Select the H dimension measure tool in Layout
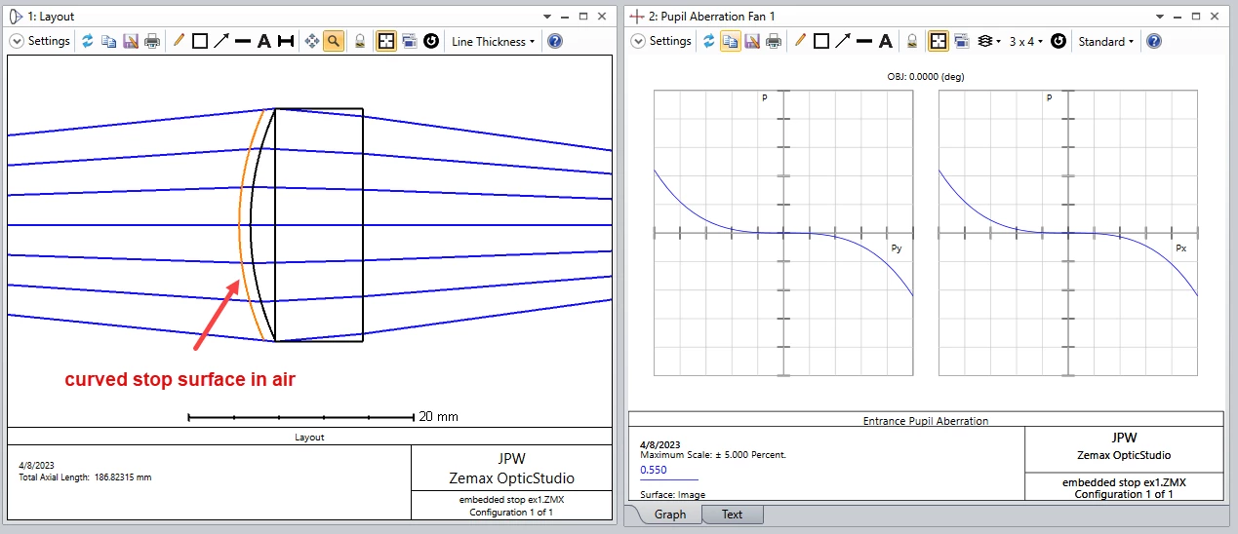The width and height of the screenshot is (1238, 534). [286, 41]
